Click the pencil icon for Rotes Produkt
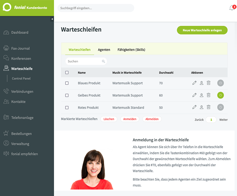 pyautogui.click(x=194, y=107)
